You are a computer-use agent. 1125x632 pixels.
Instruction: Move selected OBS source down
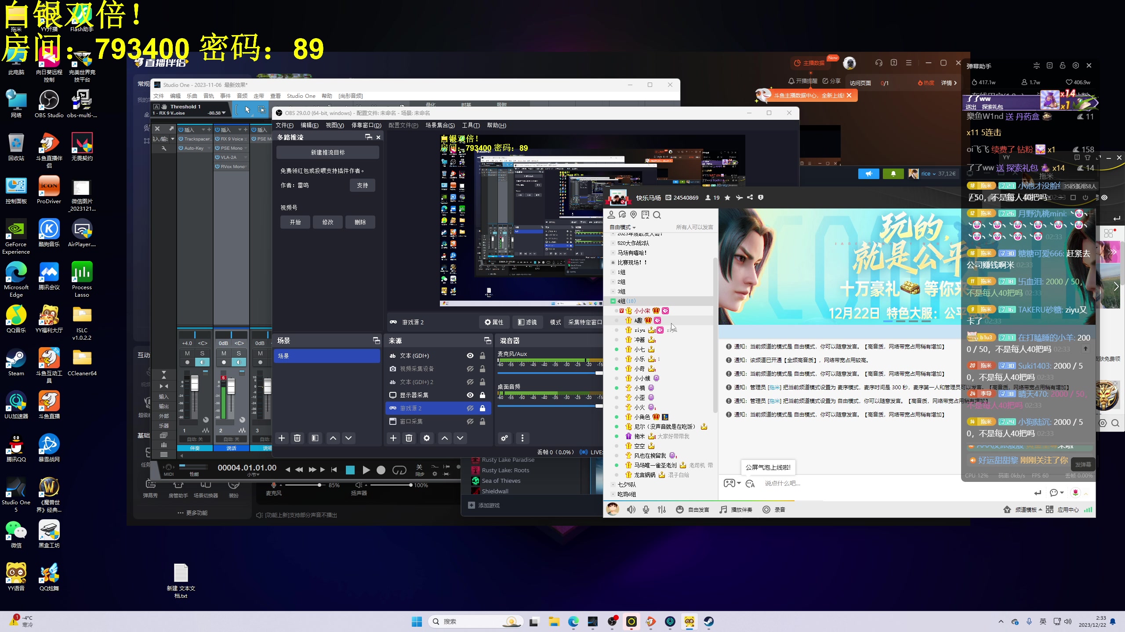coord(460,438)
